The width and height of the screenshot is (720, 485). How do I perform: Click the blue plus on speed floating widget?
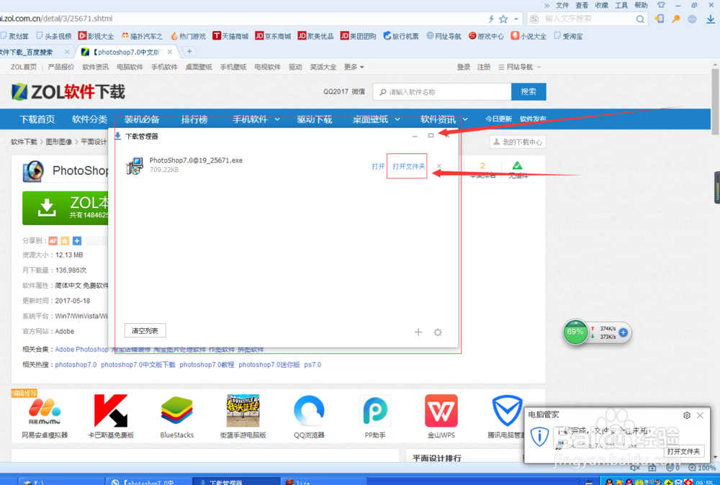(623, 332)
